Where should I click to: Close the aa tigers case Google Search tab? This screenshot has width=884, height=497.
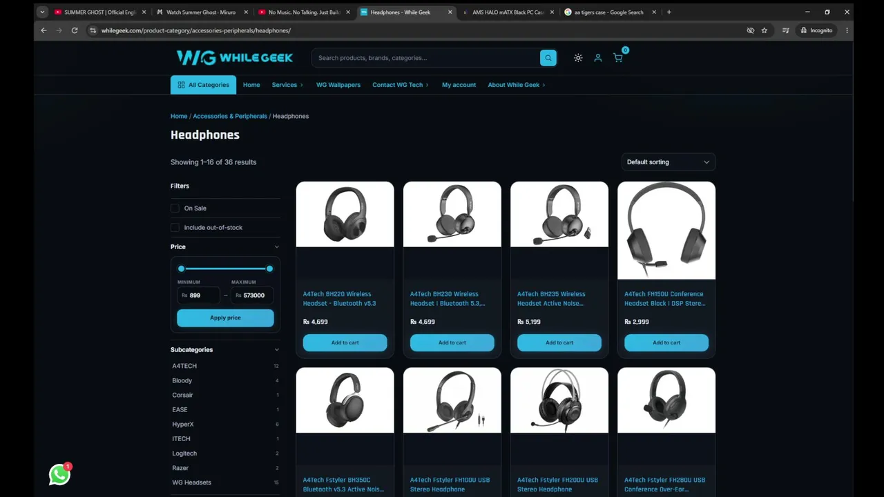655,12
